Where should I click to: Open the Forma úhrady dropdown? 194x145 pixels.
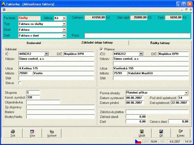[x=186, y=93]
